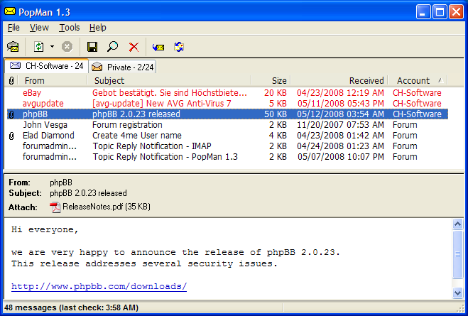Select the Topic Reply Notification - IMAP message
The image size is (468, 316).
(227, 146)
